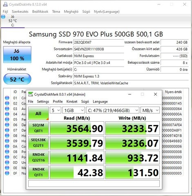Click the RND4K Q32T16 write result 933.72
This screenshot has width=192, height=196.
click(x=132, y=158)
